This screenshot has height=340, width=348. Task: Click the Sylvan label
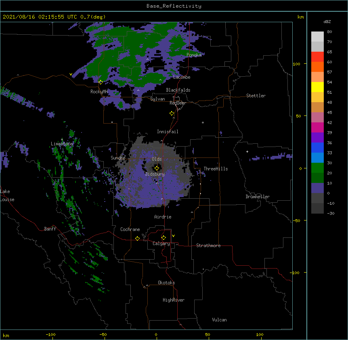point(157,99)
